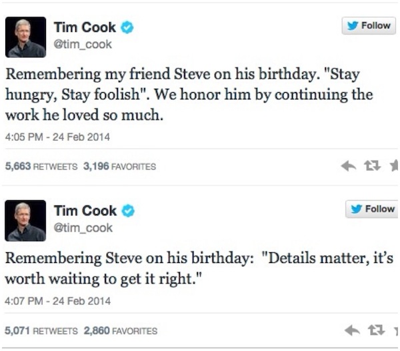The width and height of the screenshot is (400, 351).
Task: Reply to the "Stay hungry, Stay foolish" tweet
Action: pyautogui.click(x=348, y=165)
